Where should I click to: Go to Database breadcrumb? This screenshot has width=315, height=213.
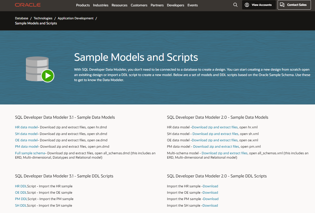(22, 18)
